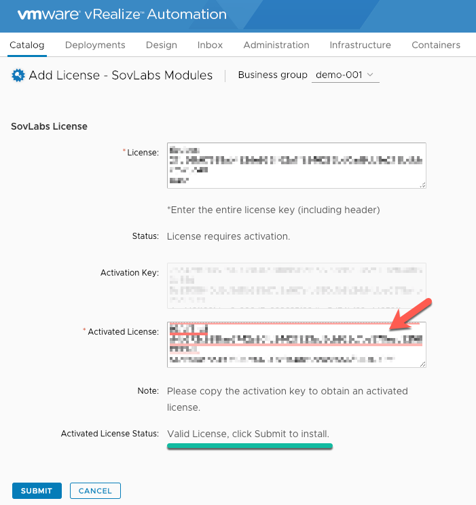
Task: Open the Business group demo-001 dropdown
Action: point(345,75)
